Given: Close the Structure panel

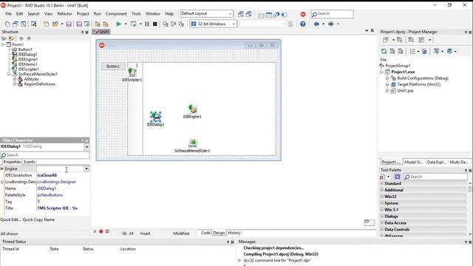Looking at the screenshot, I should click(x=87, y=32).
